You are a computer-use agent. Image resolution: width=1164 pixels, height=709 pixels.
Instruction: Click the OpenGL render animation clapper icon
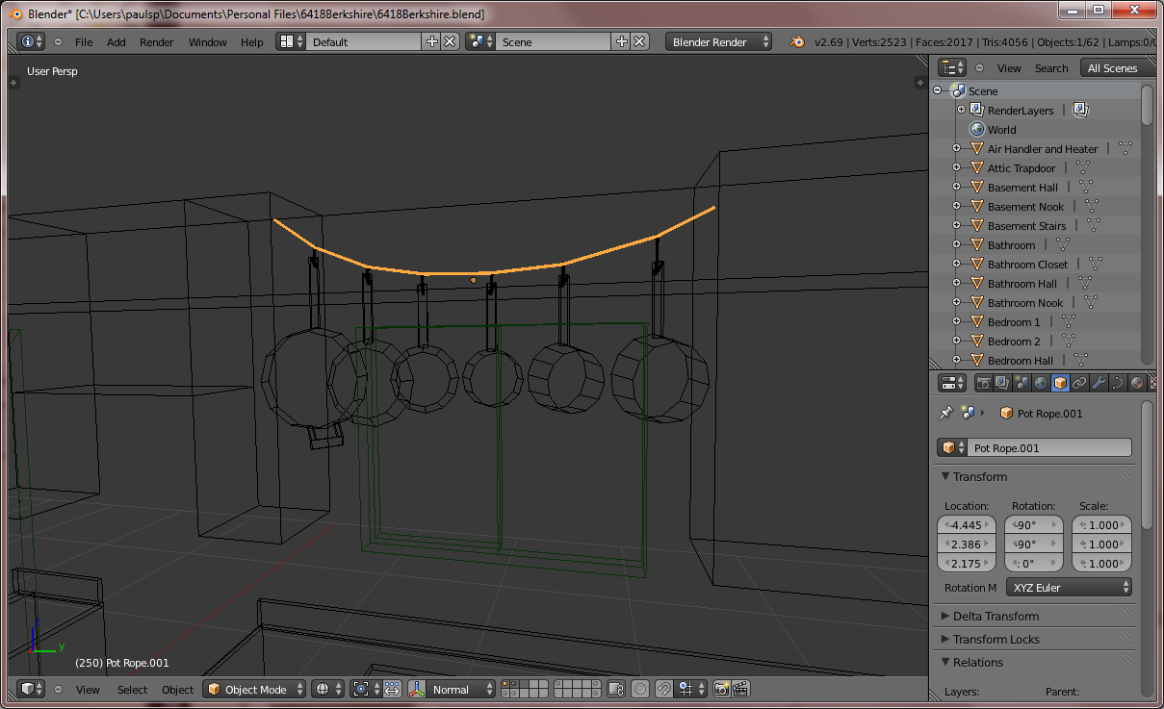point(740,689)
